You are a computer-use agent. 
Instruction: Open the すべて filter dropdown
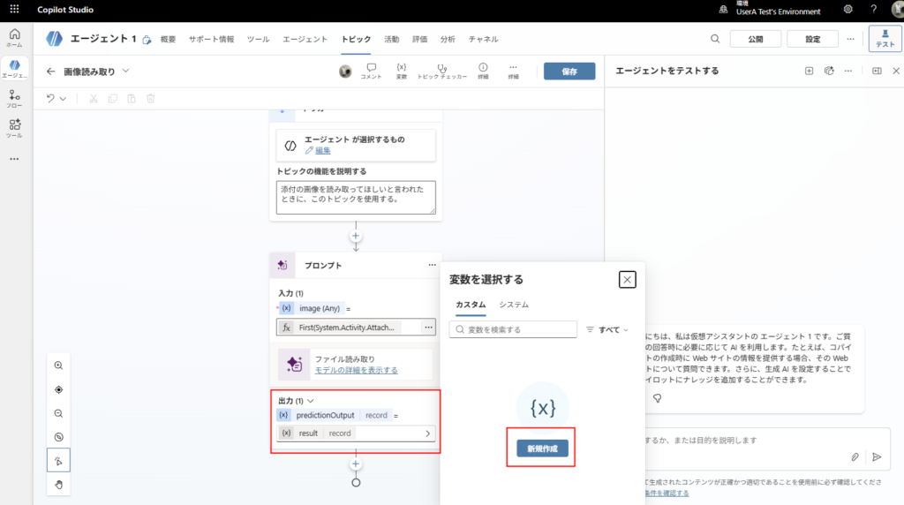608,329
